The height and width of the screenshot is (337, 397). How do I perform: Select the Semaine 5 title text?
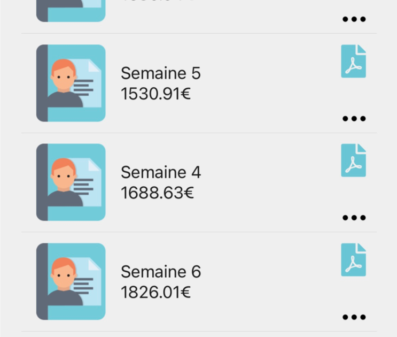(161, 73)
